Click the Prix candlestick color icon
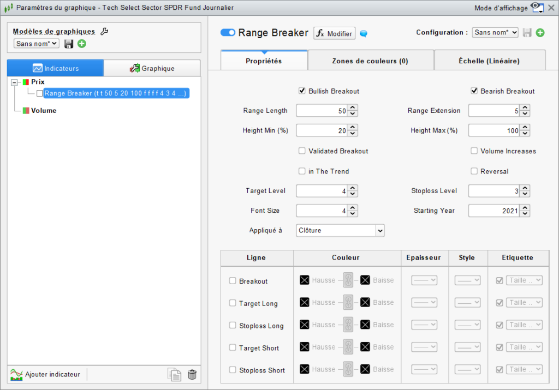 [x=26, y=82]
